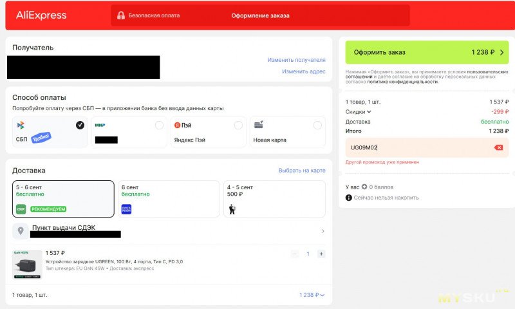The image size is (515, 309).
Task: Click the Yandex Pay logo icon
Action: (x=178, y=125)
